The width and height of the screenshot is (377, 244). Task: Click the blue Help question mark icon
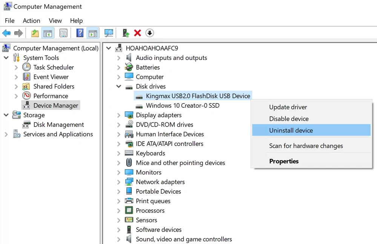80,33
